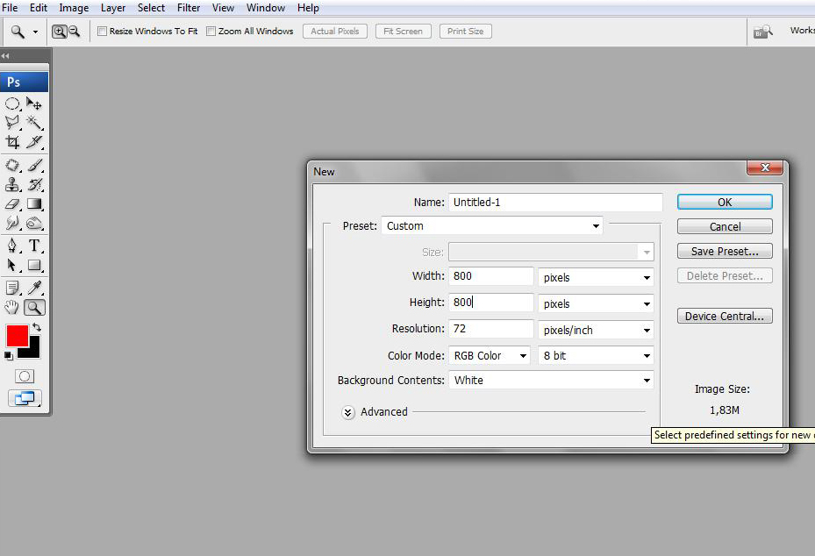The width and height of the screenshot is (815, 556).
Task: Select the Zoom tool in toolbox
Action: 34,308
